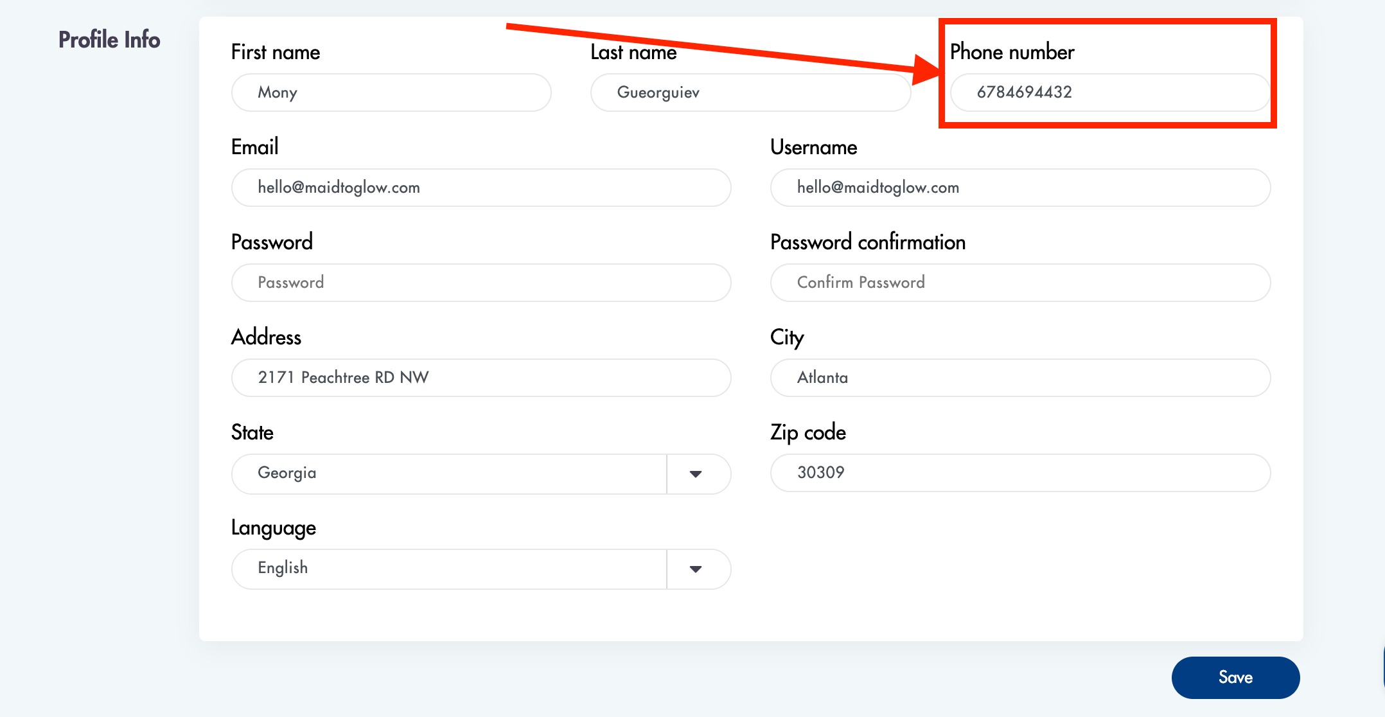Image resolution: width=1385 pixels, height=717 pixels.
Task: Click the Language label text
Action: pyautogui.click(x=273, y=527)
